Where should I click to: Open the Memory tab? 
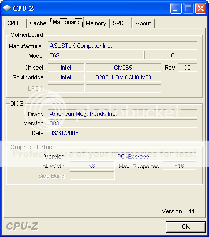[96, 23]
